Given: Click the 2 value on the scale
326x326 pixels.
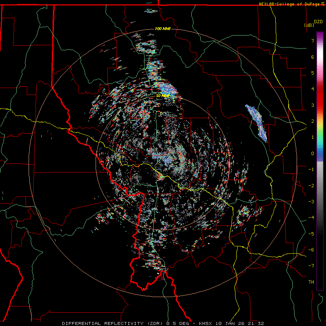Looking at the screenshot, I should [313, 121].
